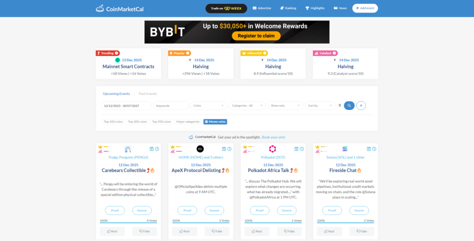
Task: Switch to the Upcoming Events tab
Action: pyautogui.click(x=116, y=94)
